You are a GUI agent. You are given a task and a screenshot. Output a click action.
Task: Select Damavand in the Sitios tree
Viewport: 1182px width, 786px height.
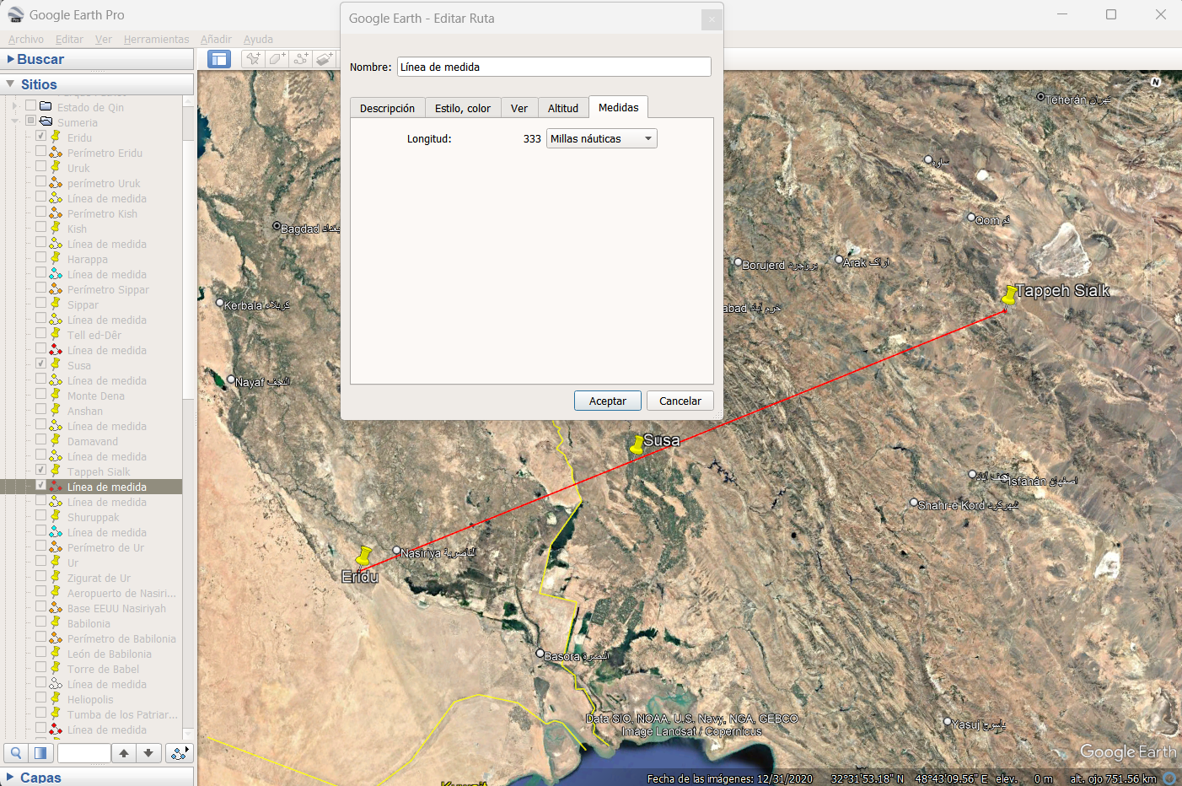click(93, 441)
